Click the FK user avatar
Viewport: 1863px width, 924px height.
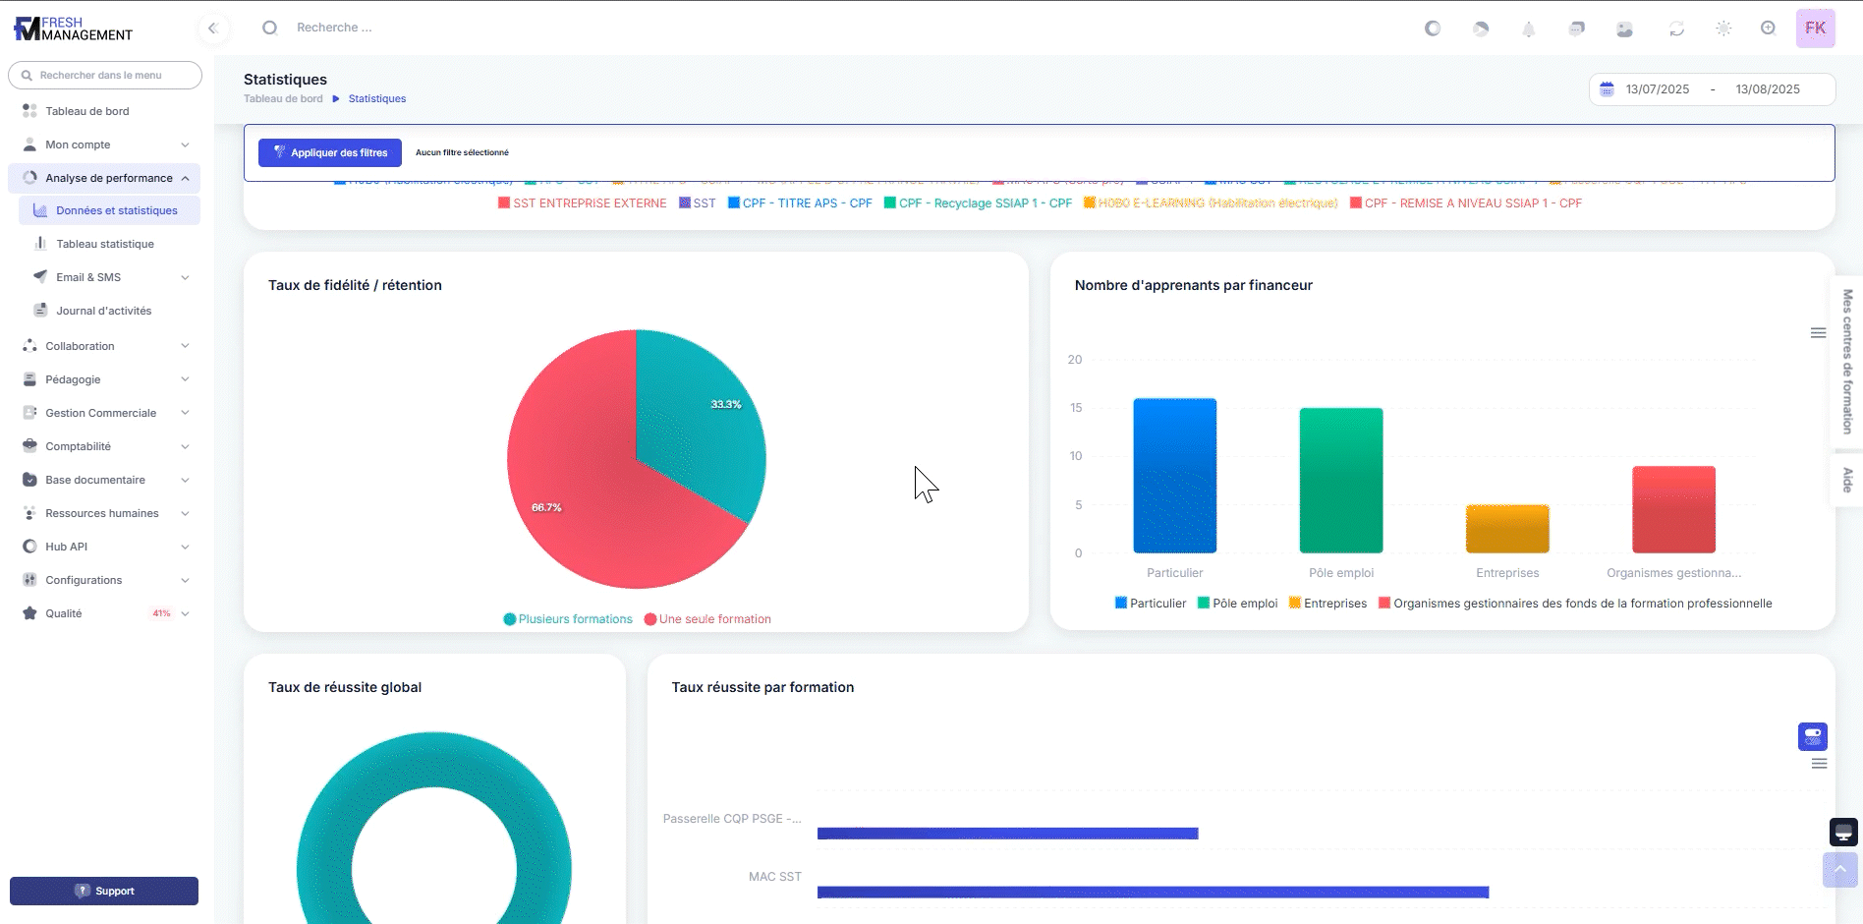pos(1815,29)
